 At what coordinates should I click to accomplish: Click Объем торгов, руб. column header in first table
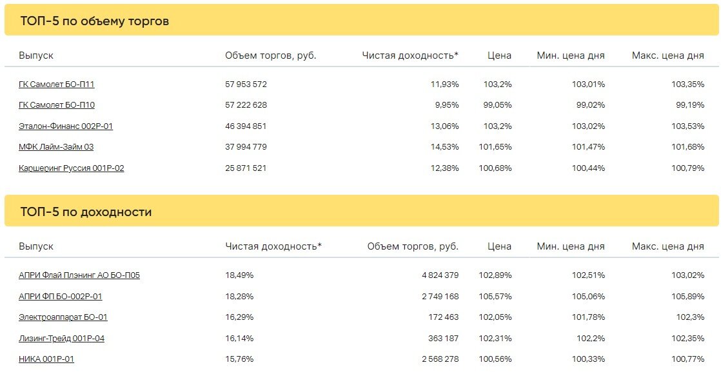pos(270,55)
